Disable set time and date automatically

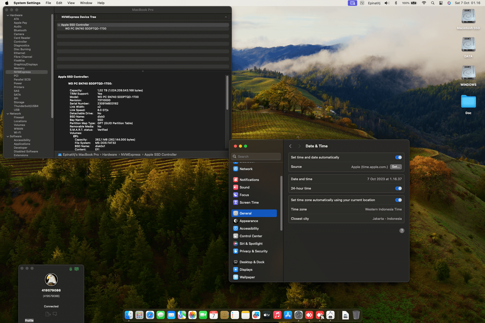click(x=398, y=157)
